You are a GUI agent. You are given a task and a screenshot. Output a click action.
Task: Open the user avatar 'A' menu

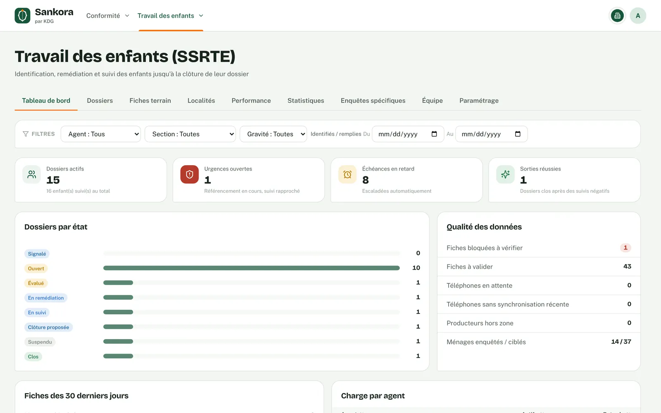point(638,16)
